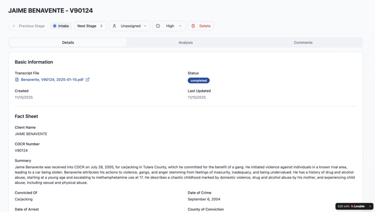Click the CDCR Number label
Image resolution: width=375 pixels, height=212 pixels.
tap(27, 144)
